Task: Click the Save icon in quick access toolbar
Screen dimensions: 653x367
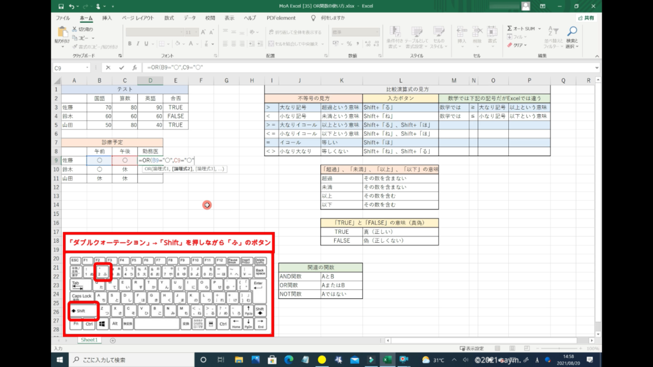Action: tap(62, 6)
